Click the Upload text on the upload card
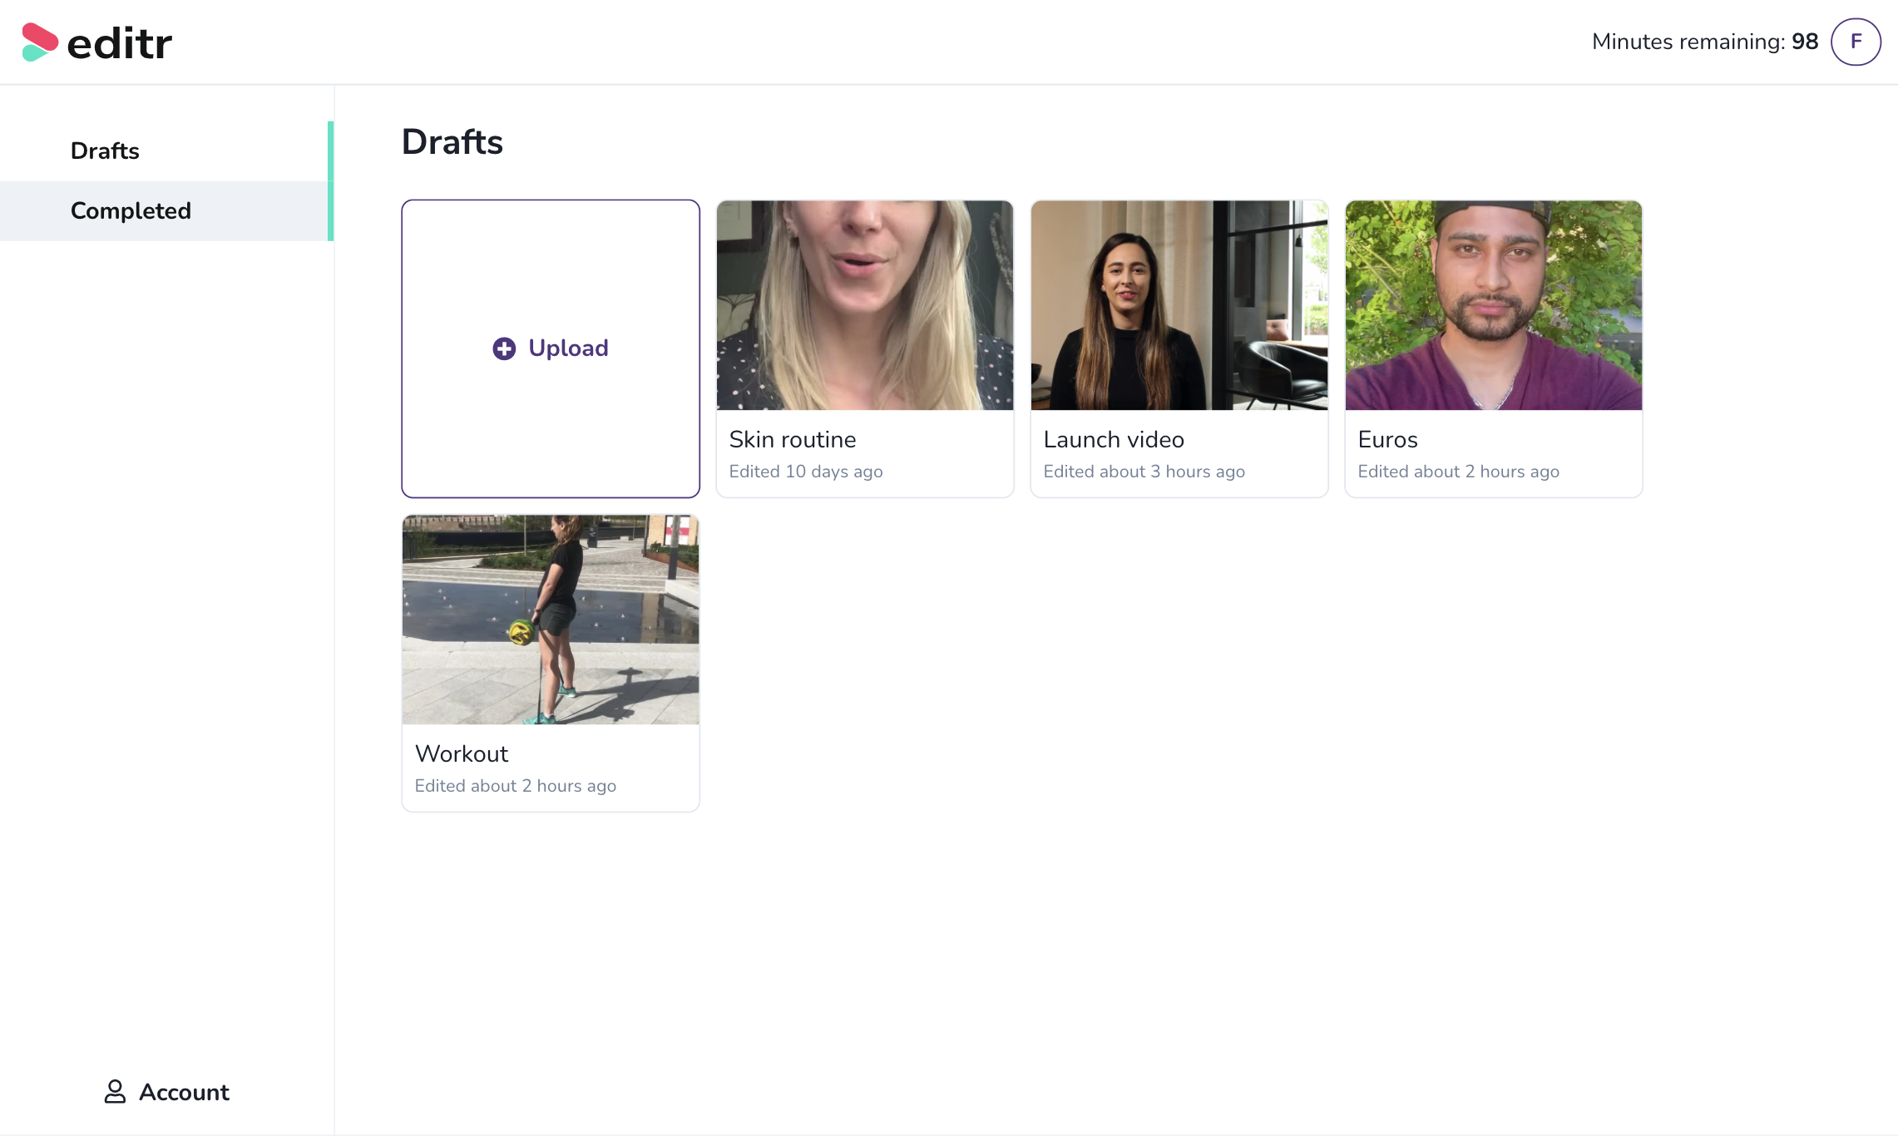Image resolution: width=1898 pixels, height=1136 pixels. 568,348
